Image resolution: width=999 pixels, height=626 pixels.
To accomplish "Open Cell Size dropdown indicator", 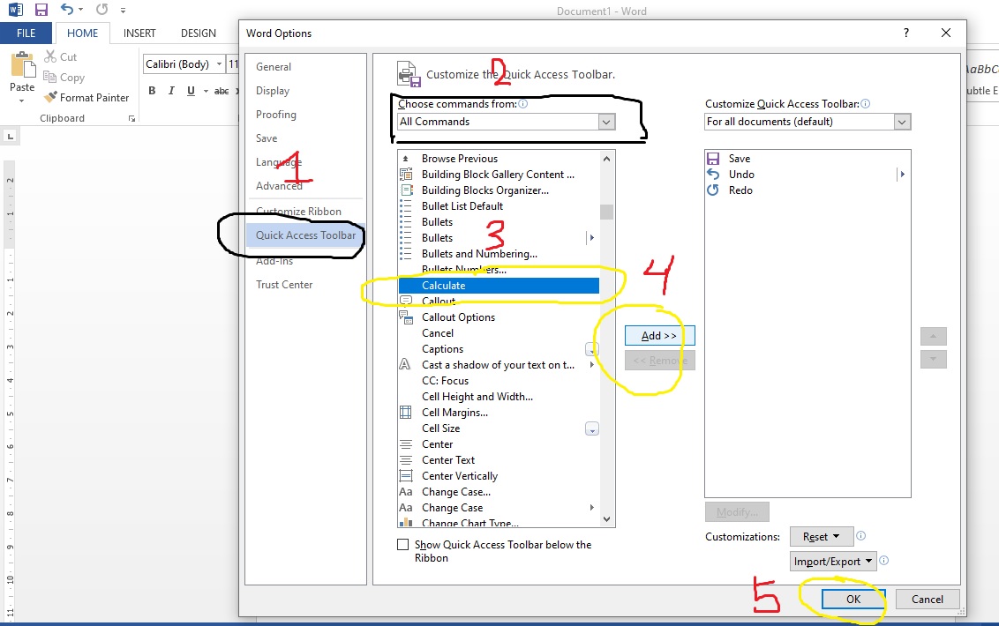I will (592, 429).
